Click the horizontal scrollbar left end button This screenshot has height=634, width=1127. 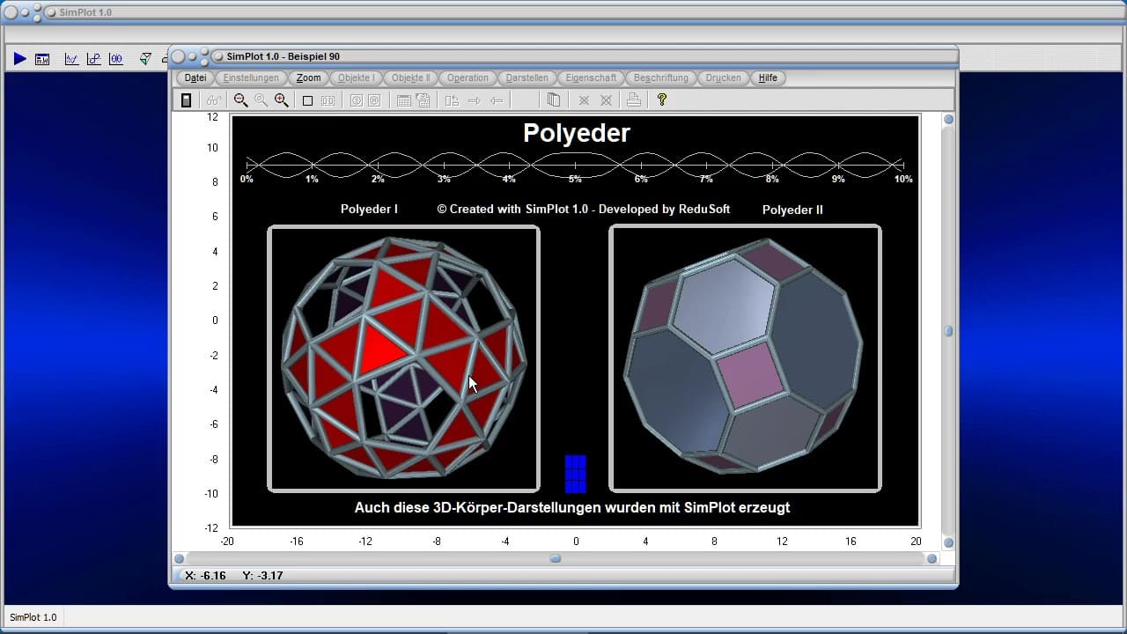(179, 558)
